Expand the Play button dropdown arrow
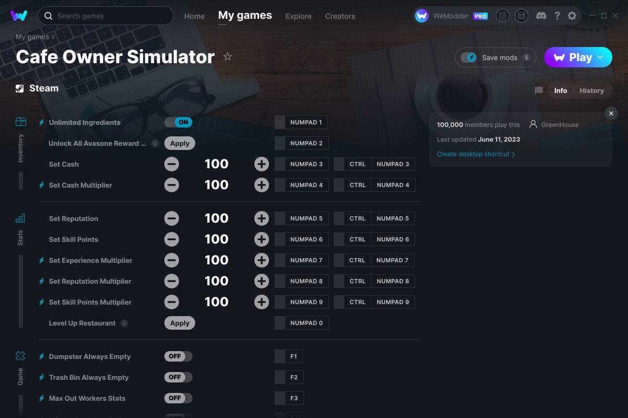 click(x=600, y=57)
